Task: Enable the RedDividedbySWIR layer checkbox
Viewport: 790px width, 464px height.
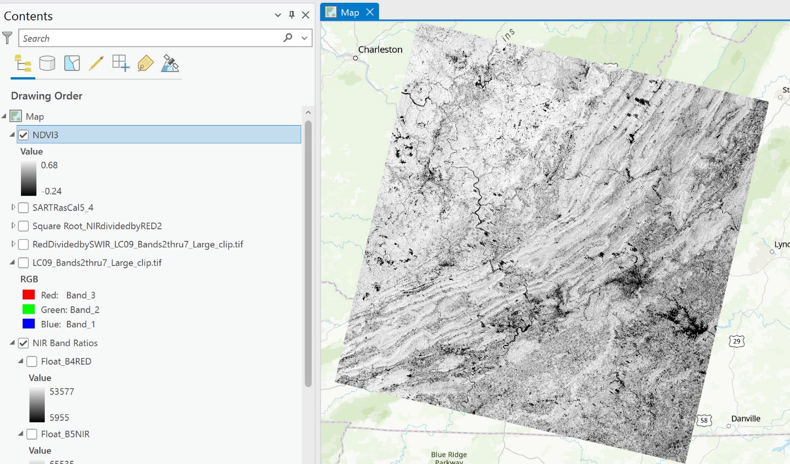Action: pos(23,245)
